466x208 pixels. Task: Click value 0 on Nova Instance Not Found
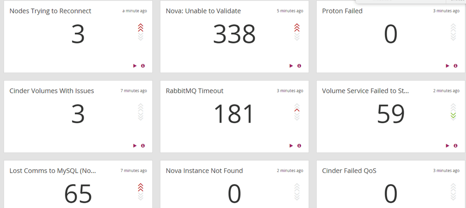[234, 194]
